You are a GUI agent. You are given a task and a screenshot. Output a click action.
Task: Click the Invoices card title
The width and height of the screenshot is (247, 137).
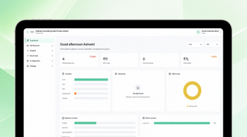68,74
